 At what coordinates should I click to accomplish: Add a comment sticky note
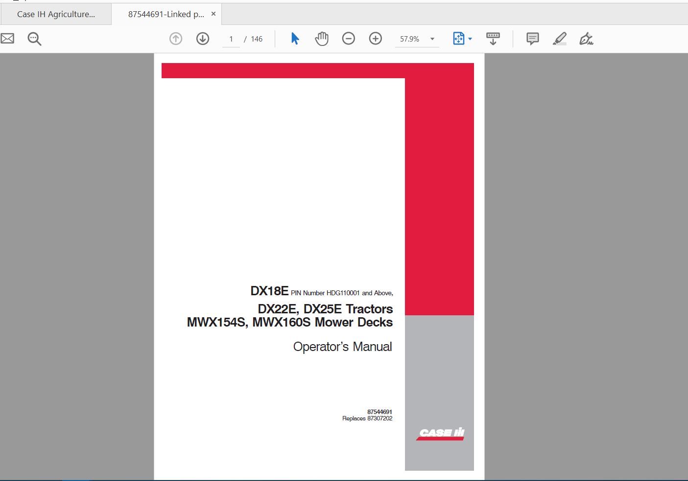point(533,39)
